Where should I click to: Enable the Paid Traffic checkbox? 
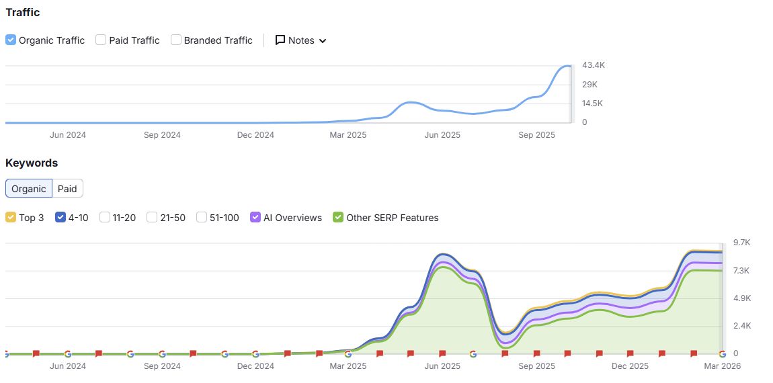[101, 40]
